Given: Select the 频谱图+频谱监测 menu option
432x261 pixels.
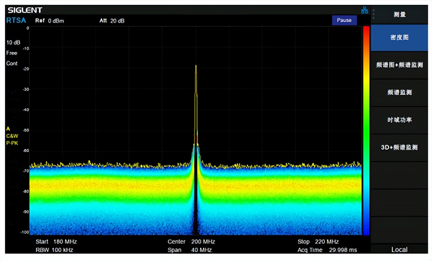Looking at the screenshot, I should (x=399, y=65).
